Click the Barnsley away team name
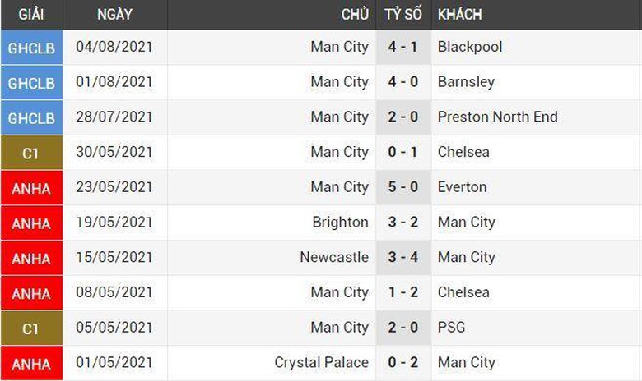This screenshot has width=642, height=381. pyautogui.click(x=466, y=82)
